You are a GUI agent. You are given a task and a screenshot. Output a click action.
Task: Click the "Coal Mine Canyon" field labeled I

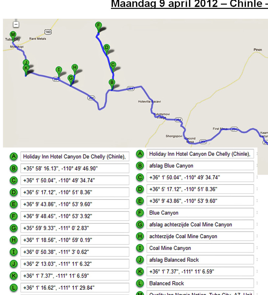pos(200,248)
